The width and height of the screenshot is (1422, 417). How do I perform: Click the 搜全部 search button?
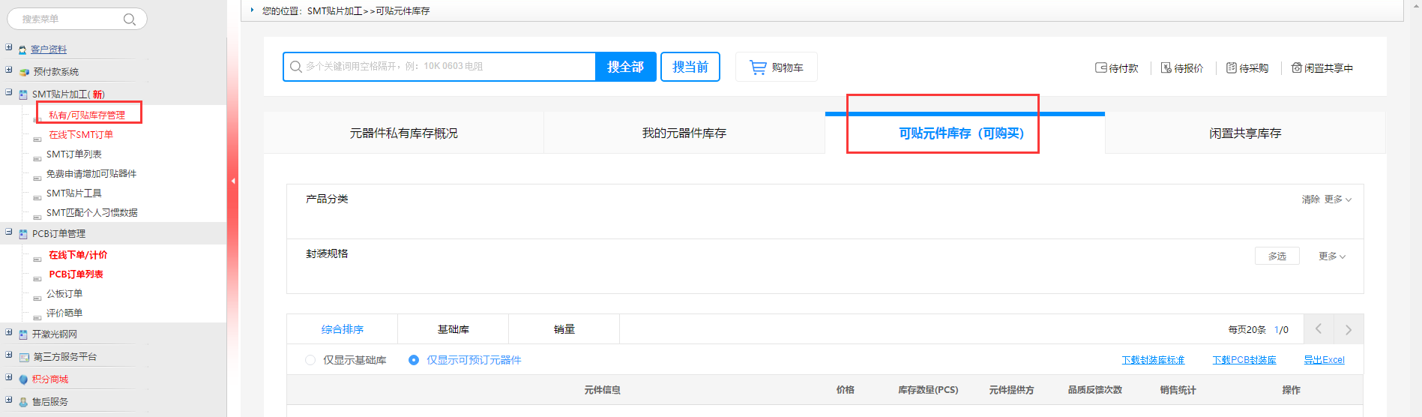coord(625,67)
